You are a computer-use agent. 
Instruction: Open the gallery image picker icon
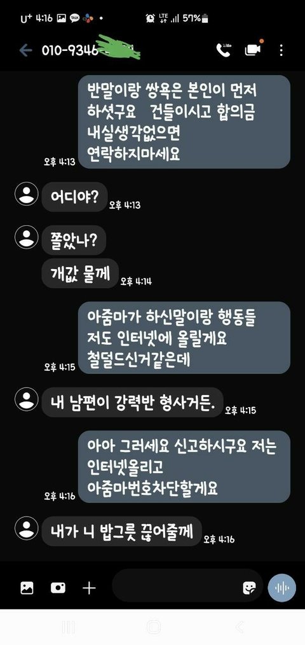point(27,588)
